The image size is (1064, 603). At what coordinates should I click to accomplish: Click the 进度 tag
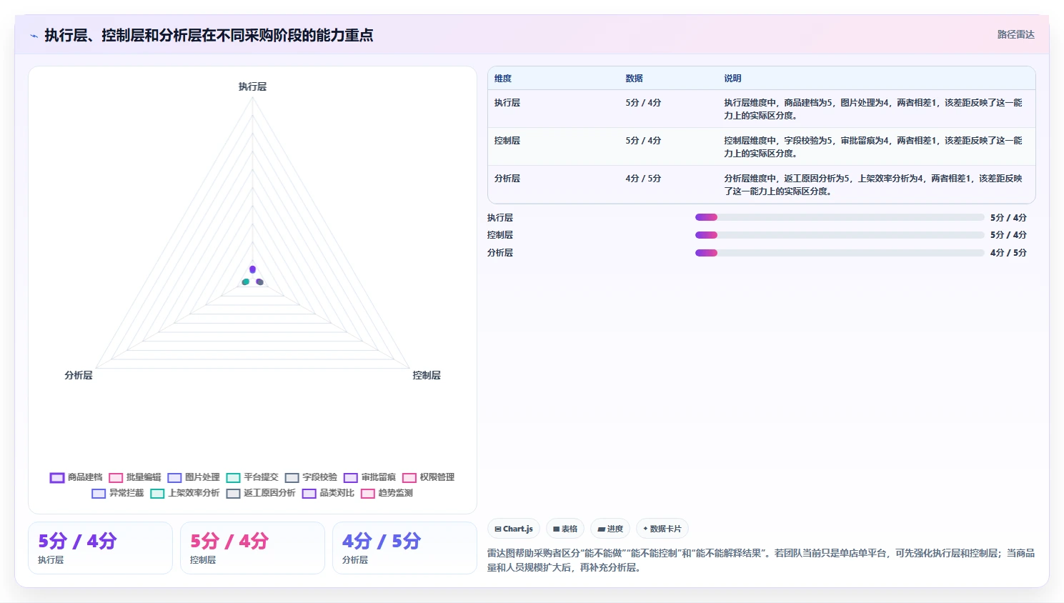coord(610,529)
